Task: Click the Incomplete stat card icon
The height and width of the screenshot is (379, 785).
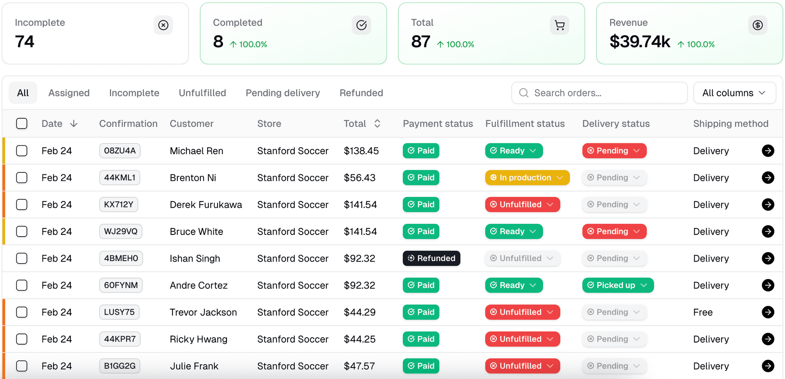Action: pyautogui.click(x=163, y=25)
